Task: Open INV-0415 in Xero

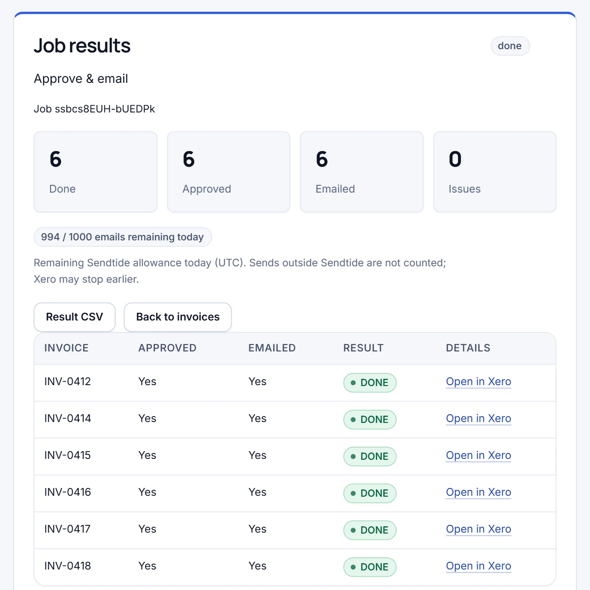Action: click(478, 455)
